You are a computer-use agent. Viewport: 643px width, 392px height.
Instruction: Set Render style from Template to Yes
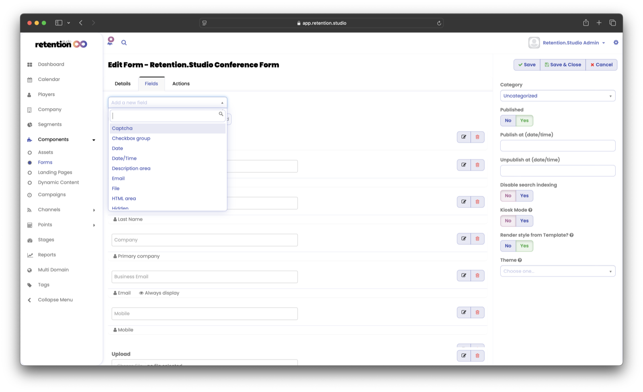(x=524, y=246)
